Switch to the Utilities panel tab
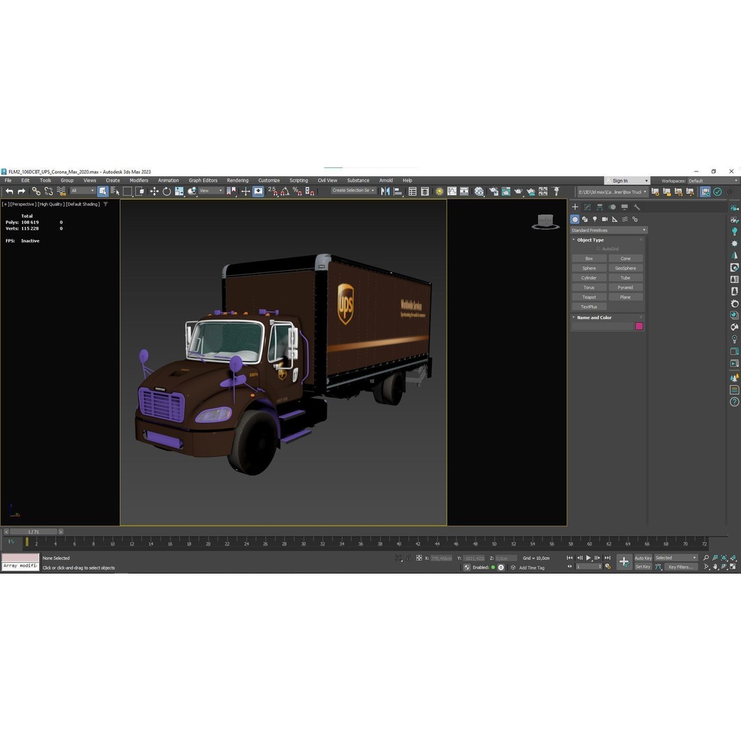The height and width of the screenshot is (741, 741). (x=637, y=207)
